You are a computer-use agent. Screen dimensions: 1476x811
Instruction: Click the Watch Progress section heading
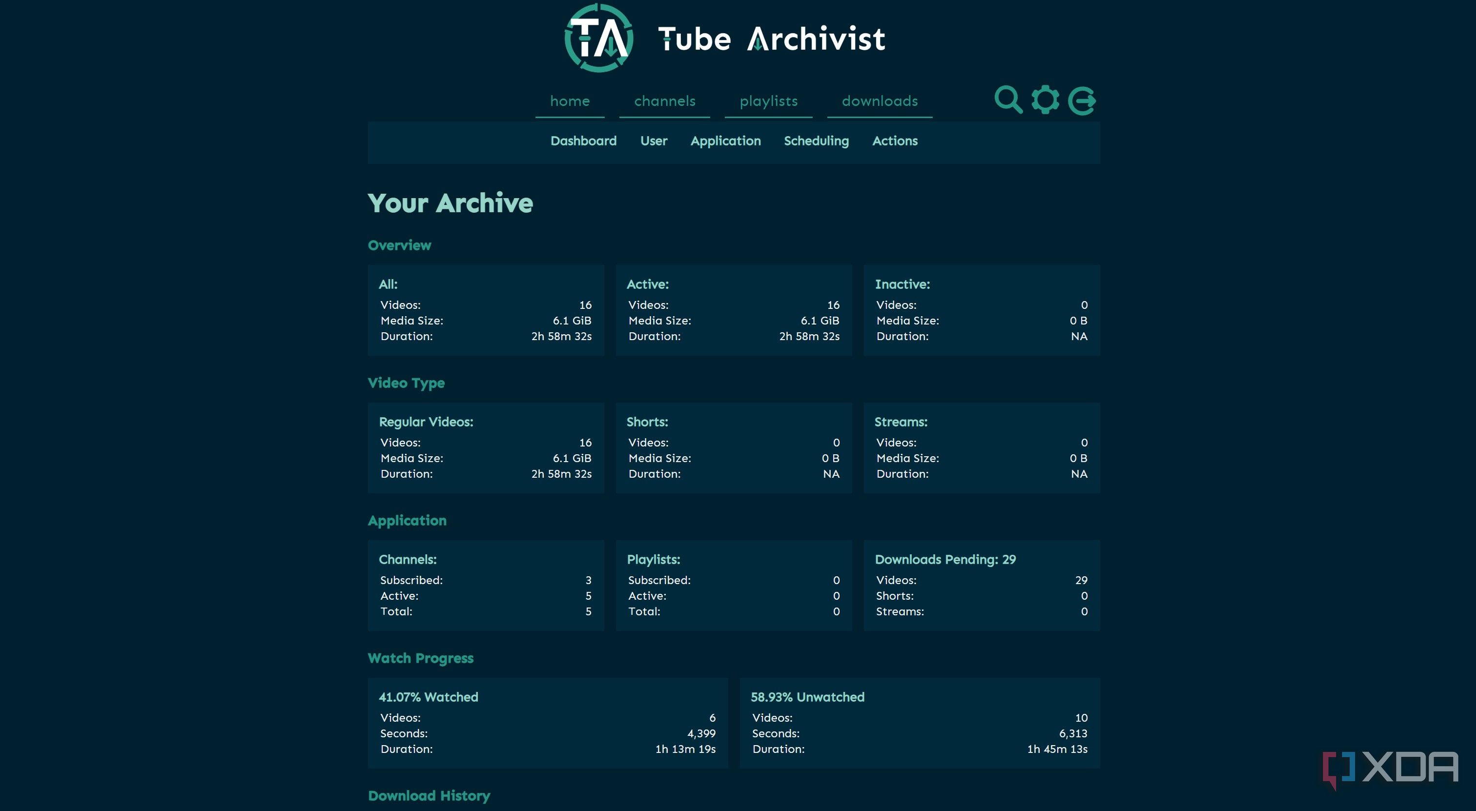(x=421, y=659)
